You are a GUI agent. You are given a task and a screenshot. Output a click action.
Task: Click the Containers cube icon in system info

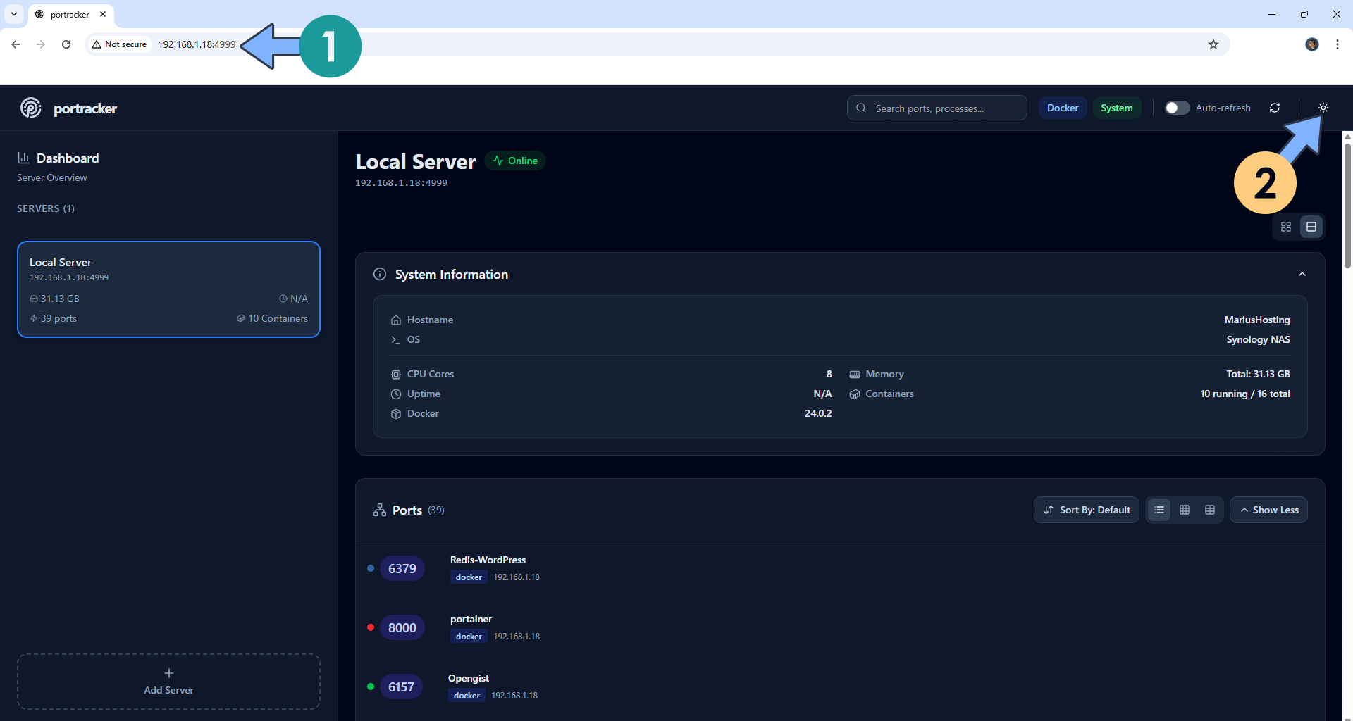855,394
